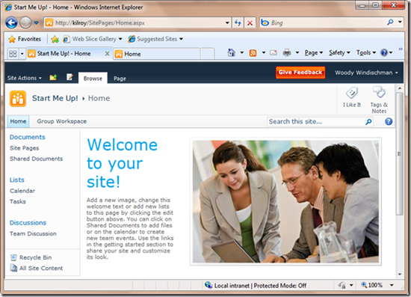The image size is (411, 297).
Task: Open the Favorites star button
Action: 25,39
